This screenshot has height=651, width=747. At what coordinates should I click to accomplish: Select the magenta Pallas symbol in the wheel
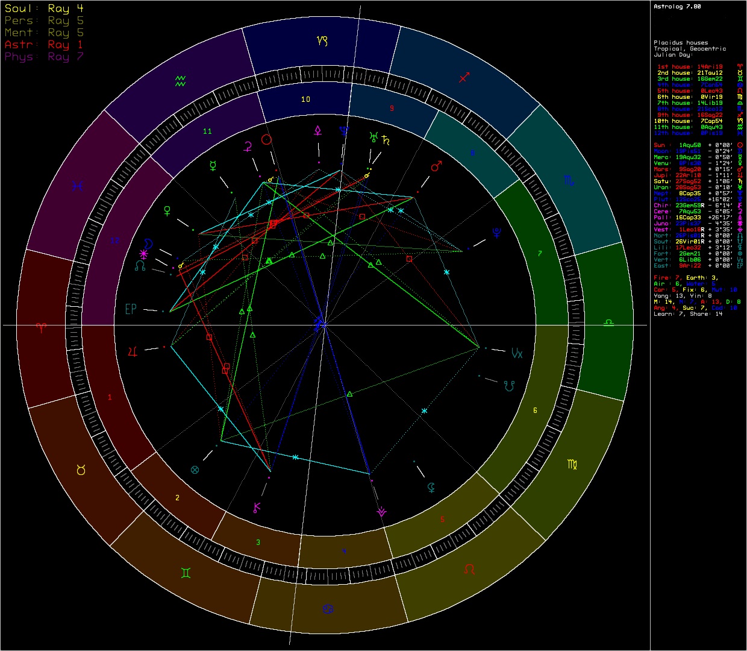317,131
